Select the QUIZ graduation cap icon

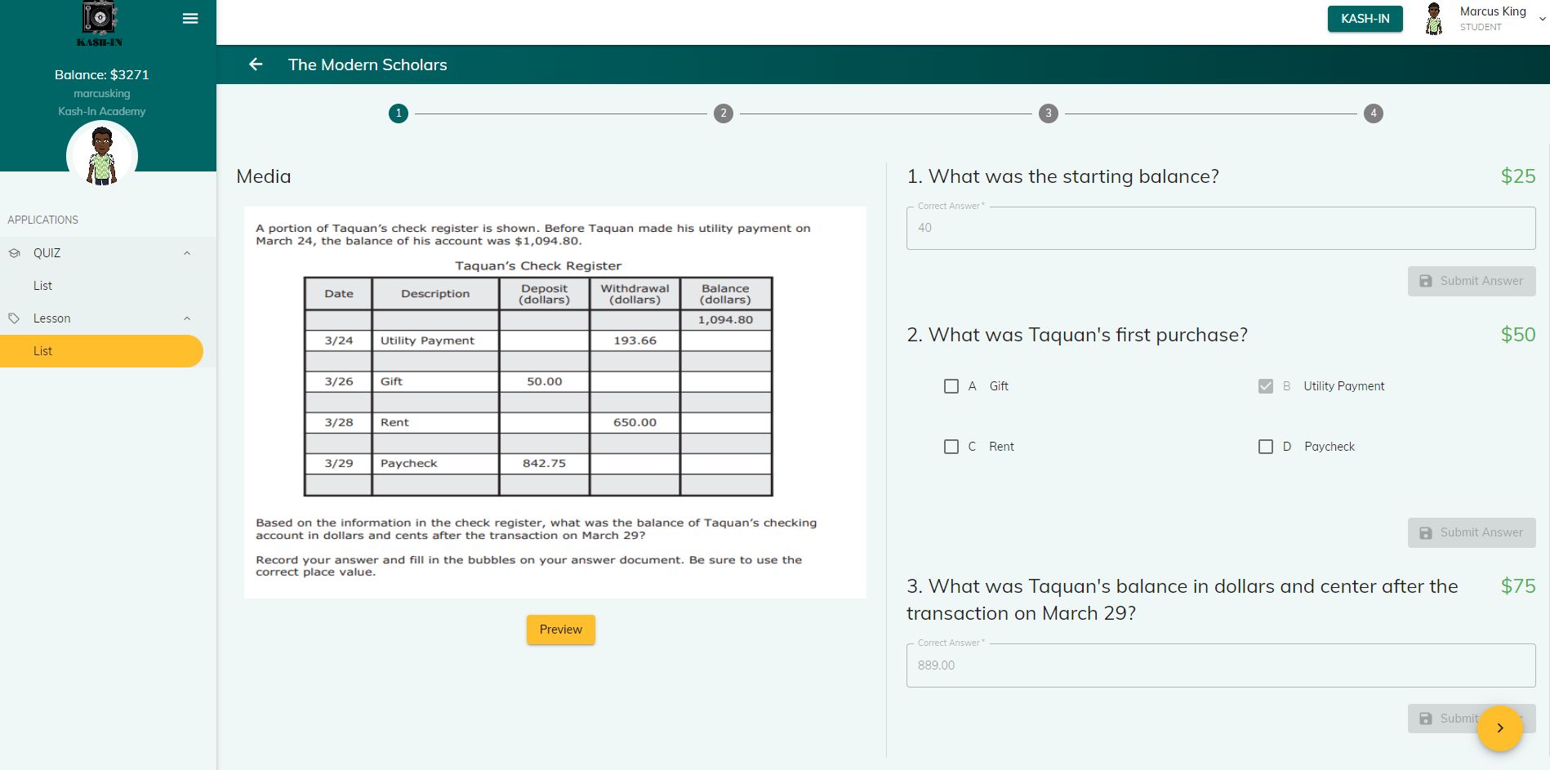(15, 253)
